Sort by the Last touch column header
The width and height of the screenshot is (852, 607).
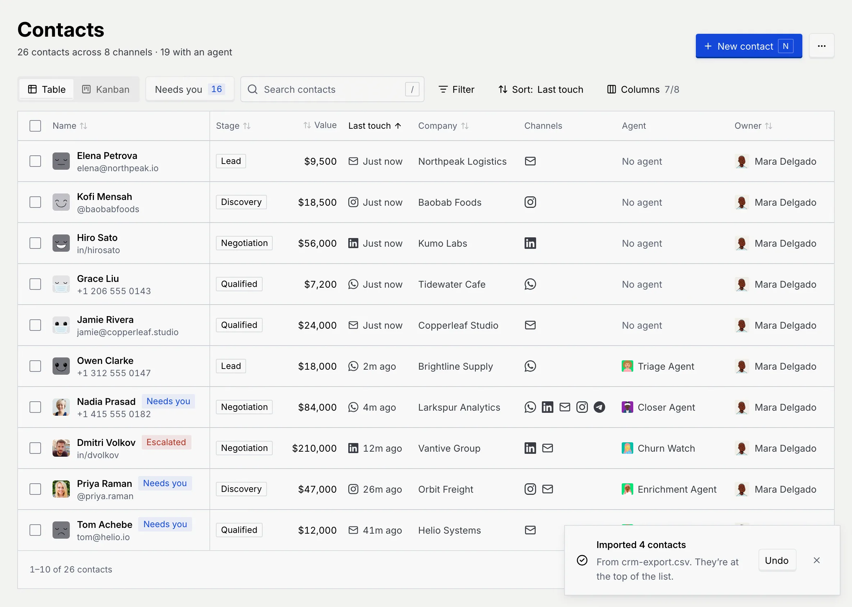coord(375,125)
